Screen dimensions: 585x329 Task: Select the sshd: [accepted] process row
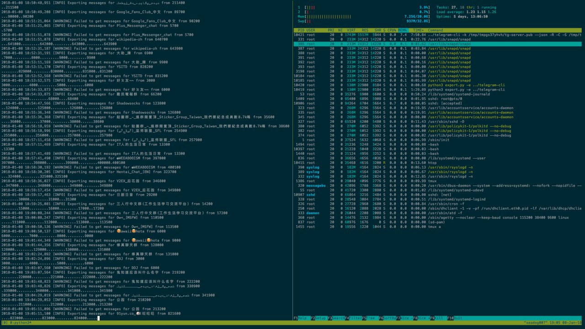pyautogui.click(x=438, y=103)
